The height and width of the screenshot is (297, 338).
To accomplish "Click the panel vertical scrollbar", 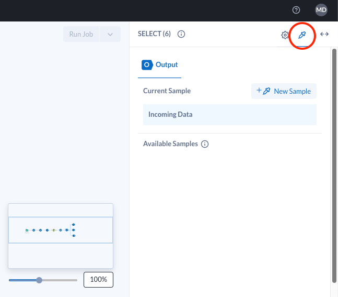I will coord(334,166).
